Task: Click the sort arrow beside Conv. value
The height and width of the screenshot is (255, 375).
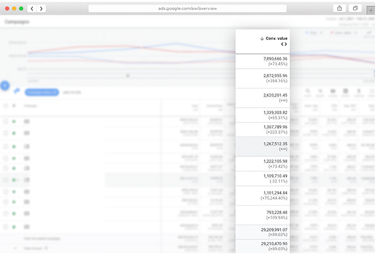Action: click(262, 39)
